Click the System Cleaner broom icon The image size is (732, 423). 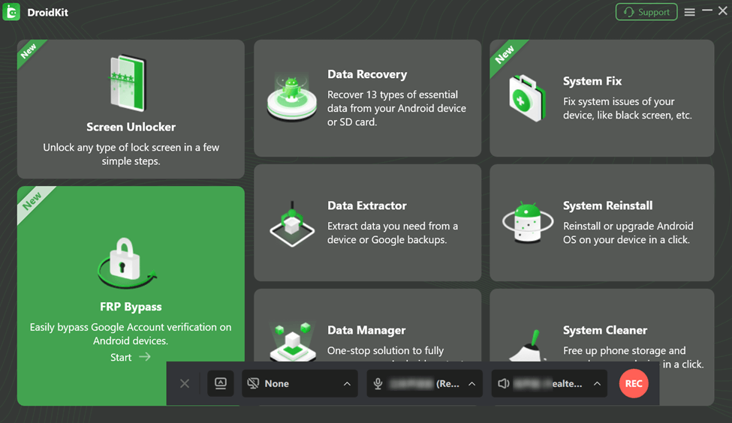point(528,346)
